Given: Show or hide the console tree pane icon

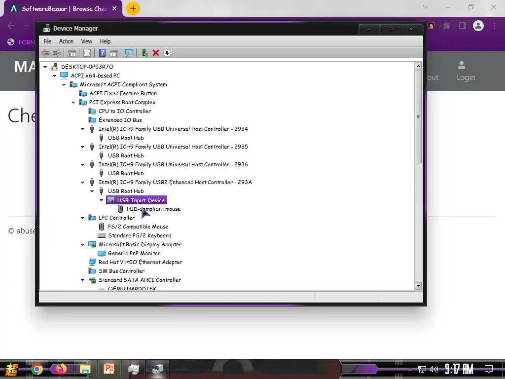Looking at the screenshot, I should click(x=72, y=53).
